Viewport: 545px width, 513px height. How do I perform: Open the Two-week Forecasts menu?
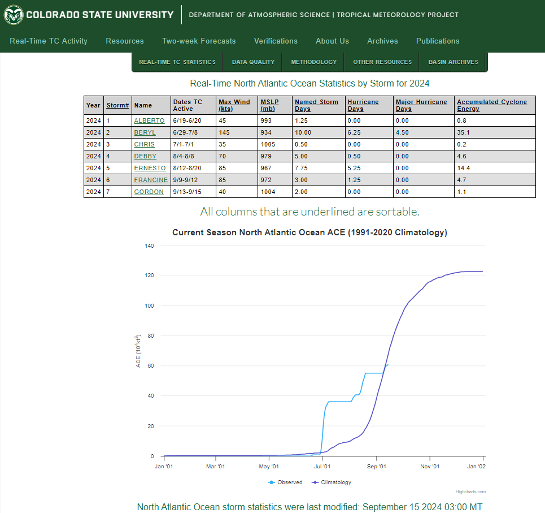point(199,41)
